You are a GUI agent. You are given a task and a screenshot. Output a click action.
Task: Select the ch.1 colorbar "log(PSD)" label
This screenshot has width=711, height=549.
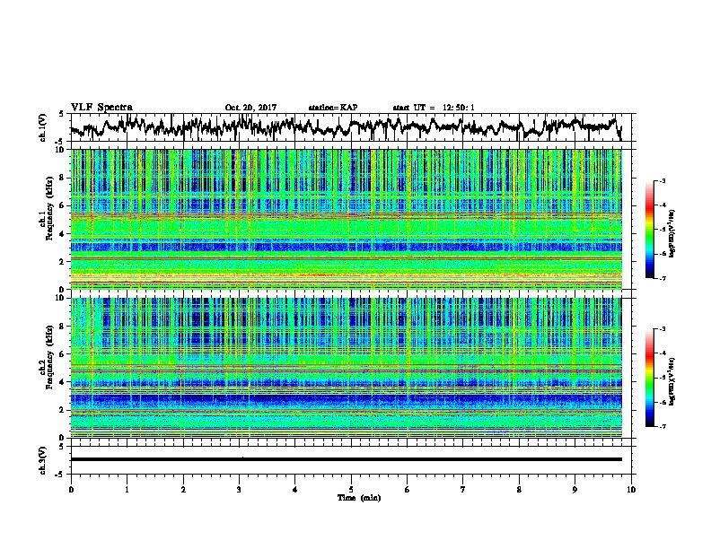click(672, 233)
